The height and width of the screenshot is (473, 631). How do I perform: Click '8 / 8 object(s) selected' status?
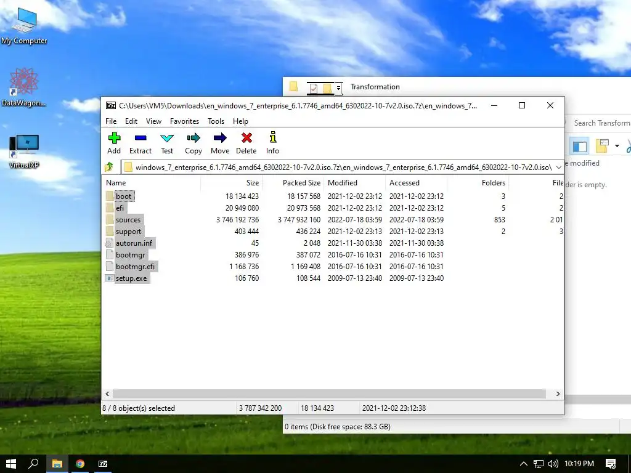click(x=139, y=408)
